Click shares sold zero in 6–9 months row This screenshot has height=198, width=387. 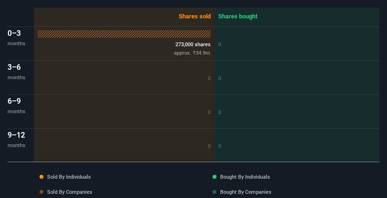point(209,112)
